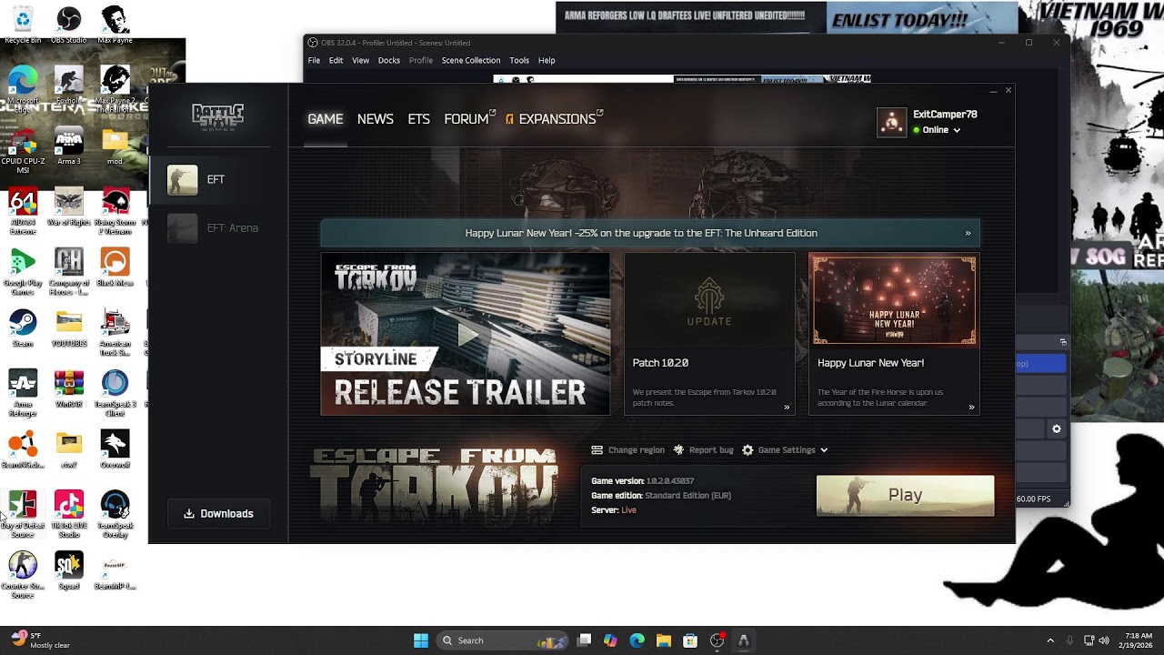This screenshot has width=1164, height=655.
Task: Open OBS Help menu
Action: click(x=547, y=60)
